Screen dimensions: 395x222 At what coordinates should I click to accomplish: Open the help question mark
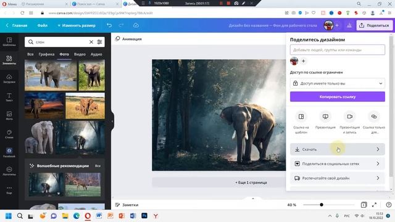coord(389,205)
